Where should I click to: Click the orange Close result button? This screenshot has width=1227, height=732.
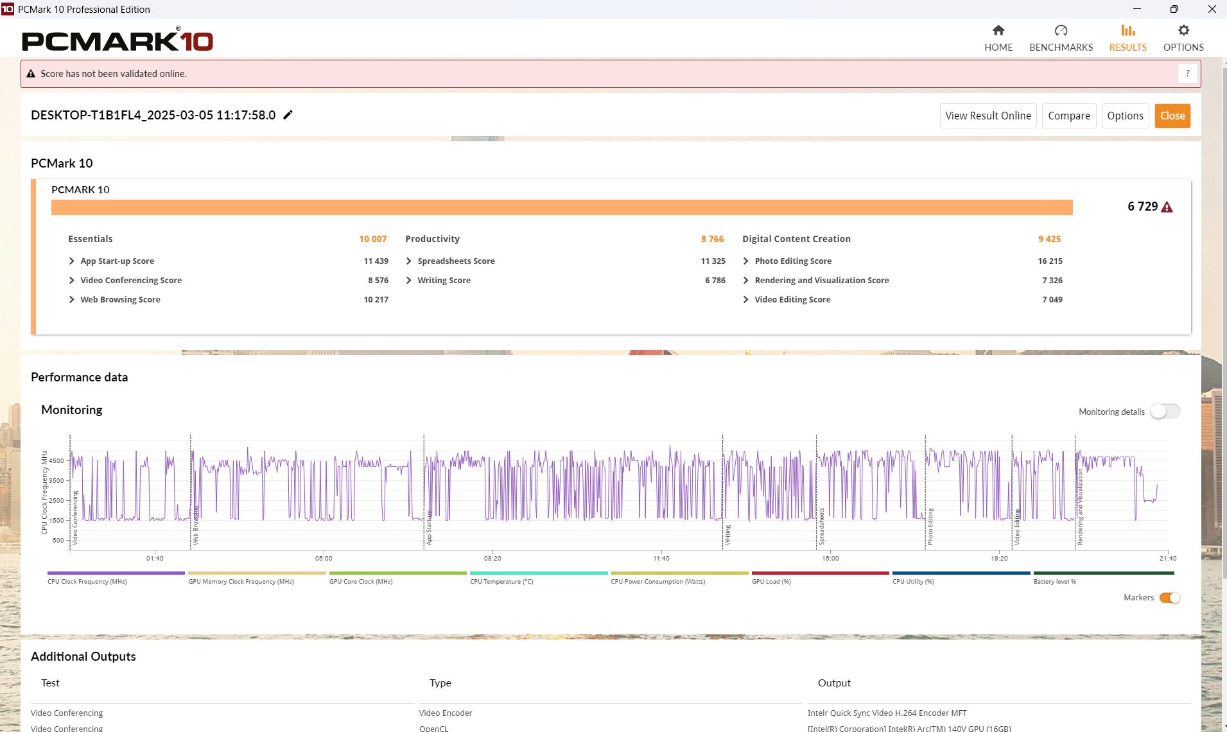click(1172, 116)
